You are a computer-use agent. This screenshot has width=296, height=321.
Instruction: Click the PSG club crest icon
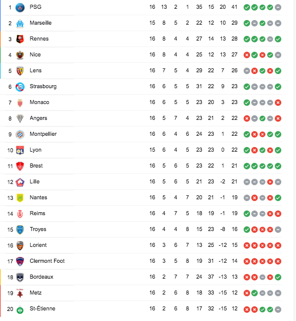[x=20, y=8]
